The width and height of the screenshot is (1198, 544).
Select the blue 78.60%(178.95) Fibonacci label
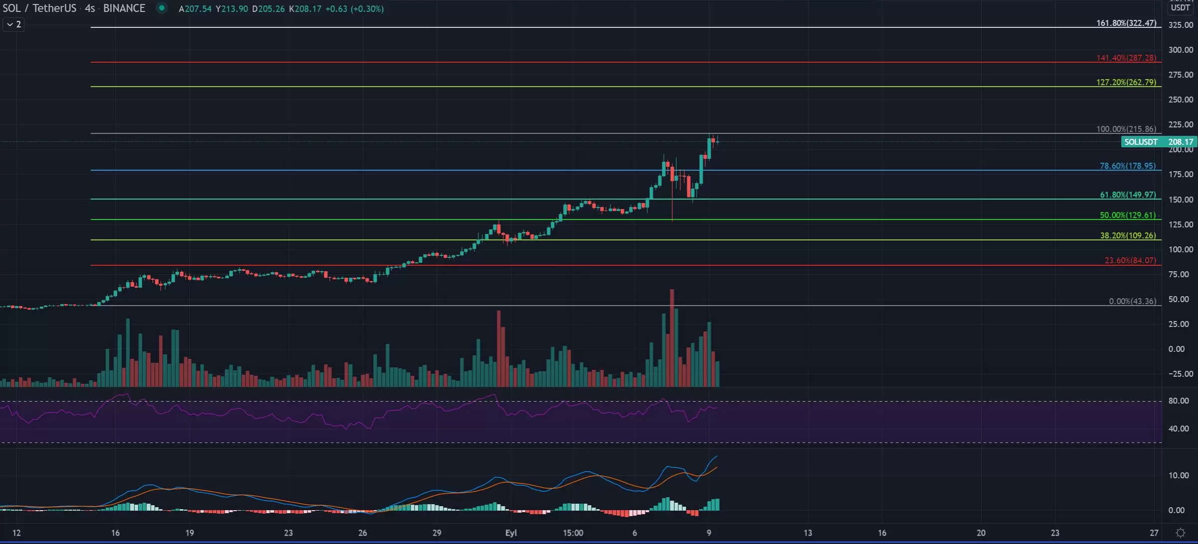(1127, 166)
